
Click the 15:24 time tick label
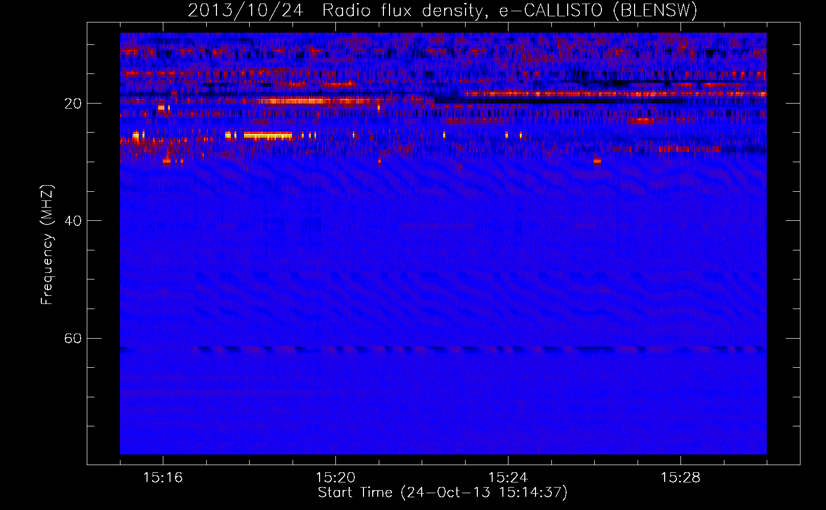point(508,477)
